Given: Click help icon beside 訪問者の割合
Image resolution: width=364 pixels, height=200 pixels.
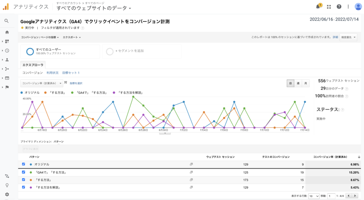Looking at the screenshot, I should click(x=347, y=96).
